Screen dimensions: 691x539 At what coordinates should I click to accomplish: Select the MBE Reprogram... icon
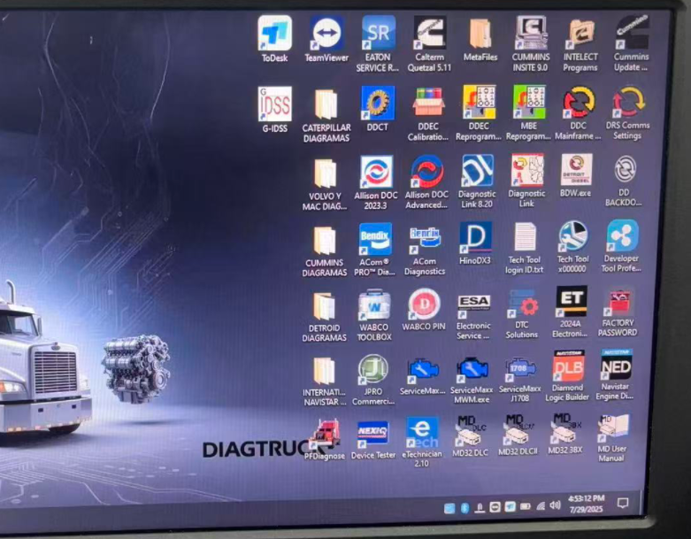coord(528,112)
